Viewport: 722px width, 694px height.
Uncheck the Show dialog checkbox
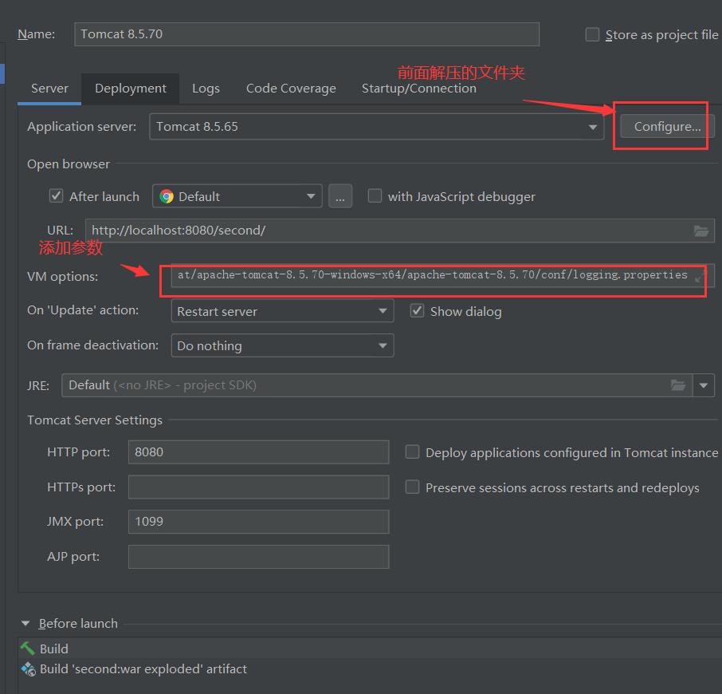pyautogui.click(x=417, y=311)
